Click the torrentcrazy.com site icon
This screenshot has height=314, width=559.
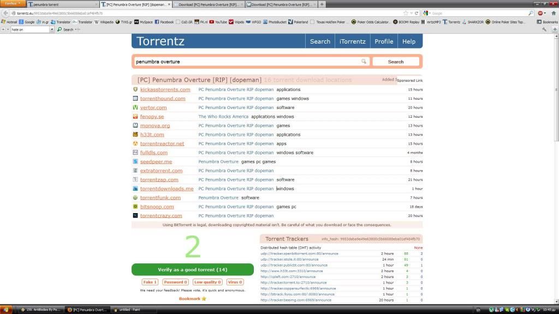pyautogui.click(x=135, y=215)
